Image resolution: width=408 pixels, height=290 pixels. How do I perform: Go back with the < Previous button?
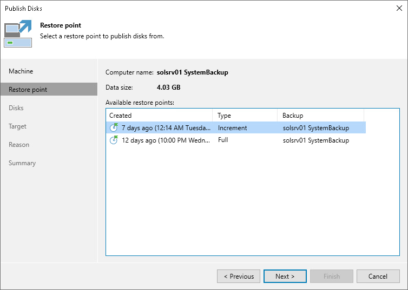click(239, 276)
